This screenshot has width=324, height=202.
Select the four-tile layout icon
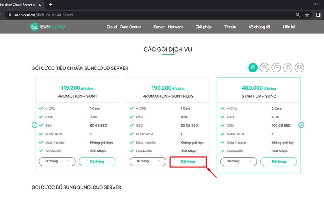299,67
